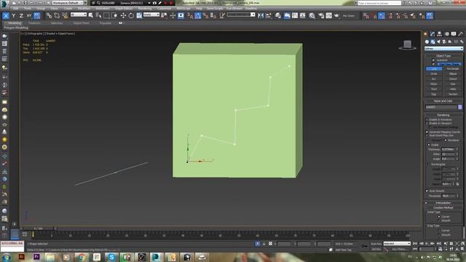This screenshot has height=262, width=466.
Task: Open the selection filter dropdown
Action: (79, 15)
